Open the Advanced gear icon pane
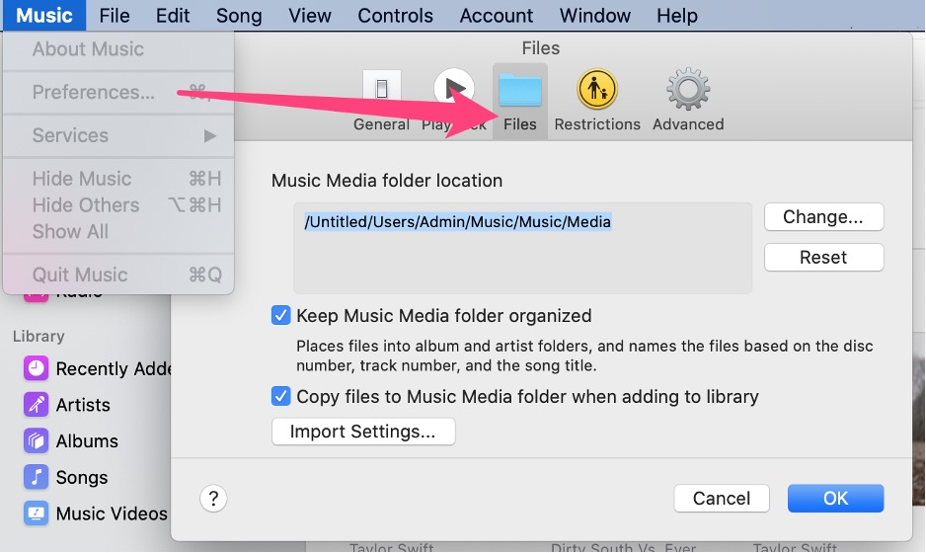This screenshot has height=553, width=926. [688, 92]
